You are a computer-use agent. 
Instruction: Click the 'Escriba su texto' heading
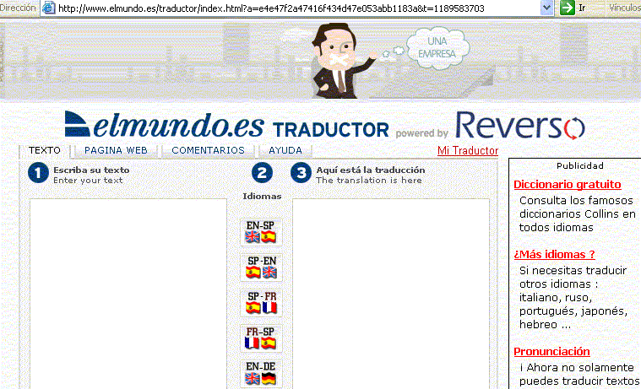[x=91, y=170]
